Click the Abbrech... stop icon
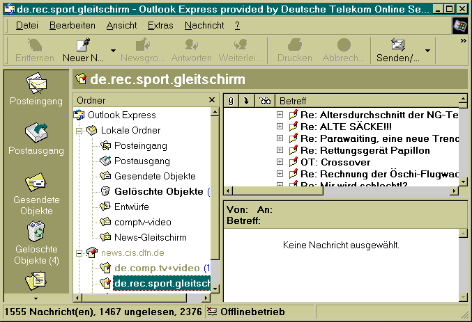Screen dimensions: 472x322 pos(344,45)
